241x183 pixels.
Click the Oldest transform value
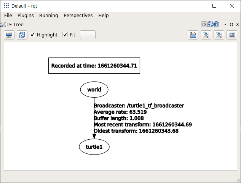159,131
